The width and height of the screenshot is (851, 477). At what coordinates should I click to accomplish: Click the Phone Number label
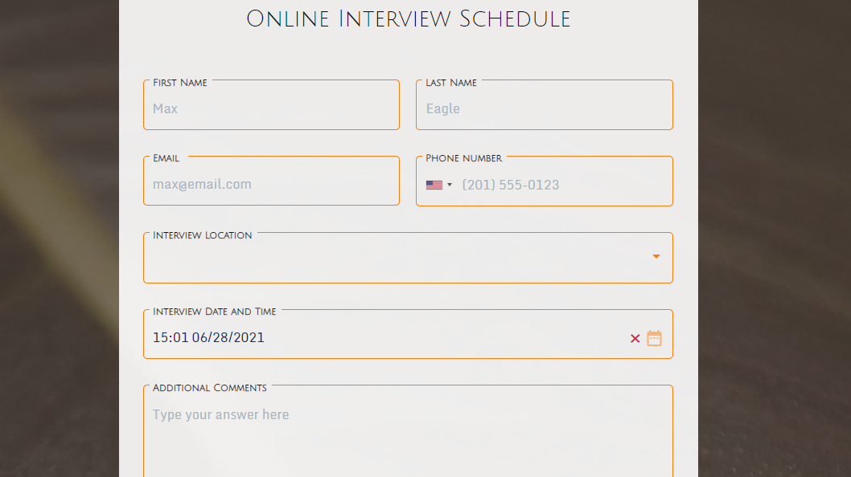(x=463, y=158)
